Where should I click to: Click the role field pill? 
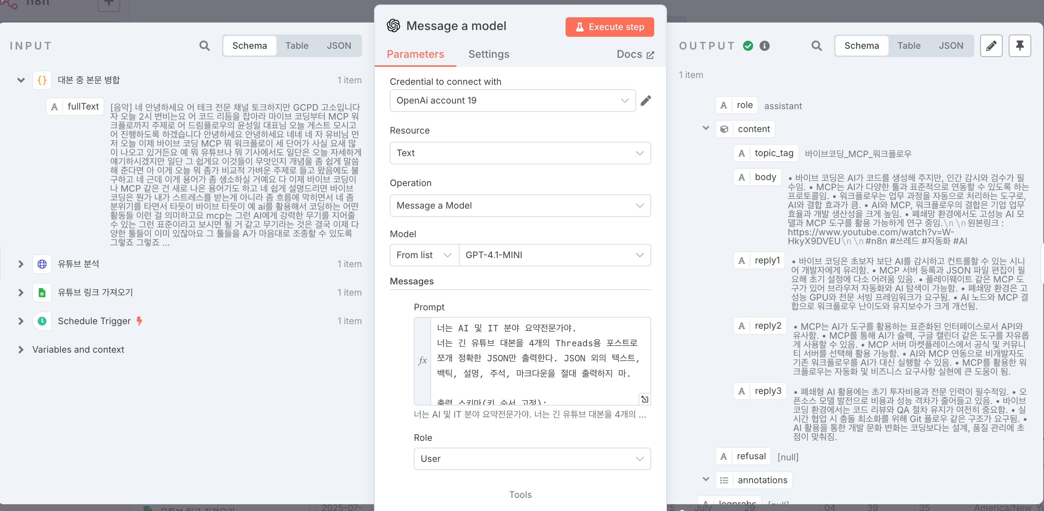[x=737, y=105]
